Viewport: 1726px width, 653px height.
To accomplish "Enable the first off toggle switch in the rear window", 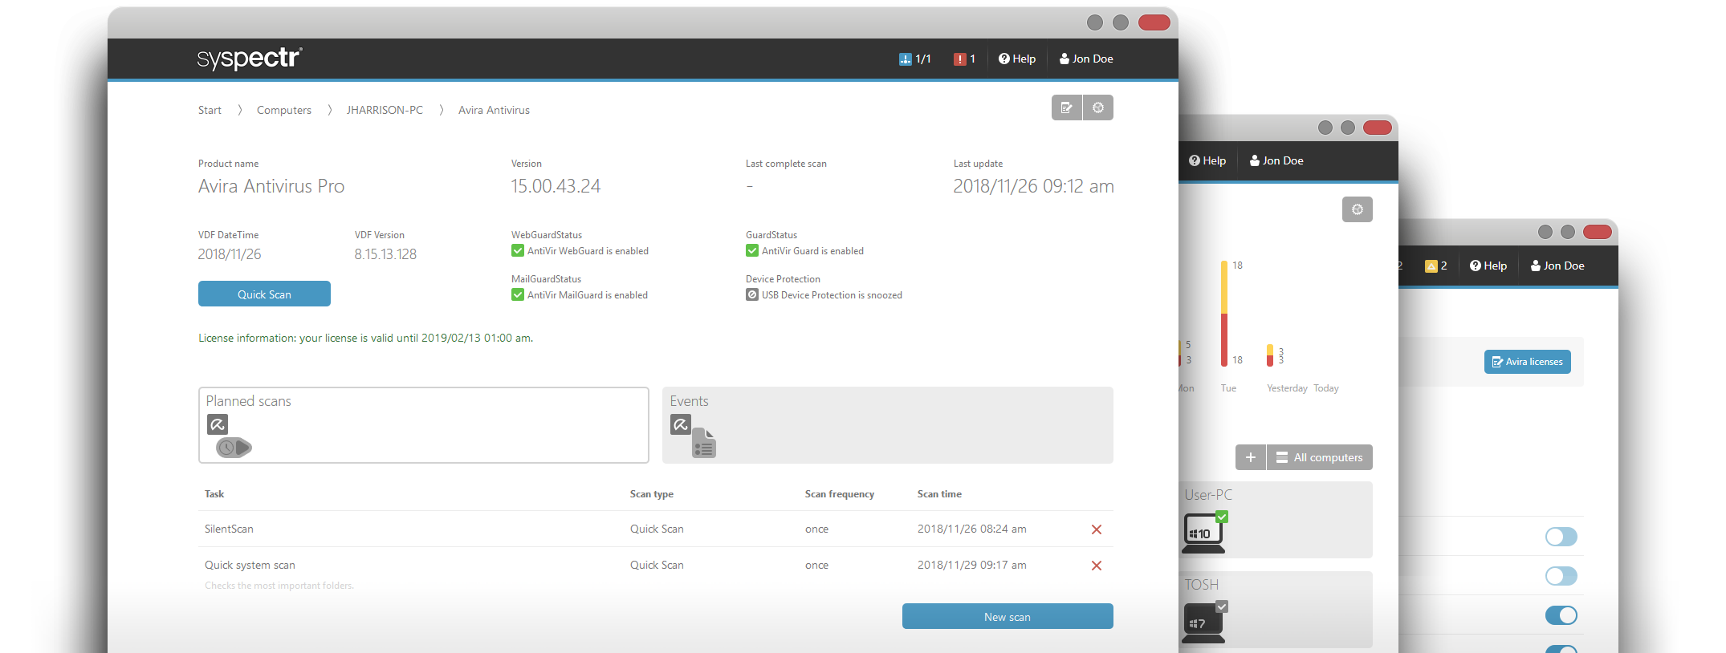I will [x=1561, y=537].
